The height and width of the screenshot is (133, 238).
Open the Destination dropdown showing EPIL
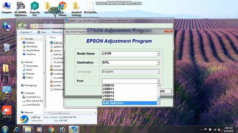coord(131,62)
